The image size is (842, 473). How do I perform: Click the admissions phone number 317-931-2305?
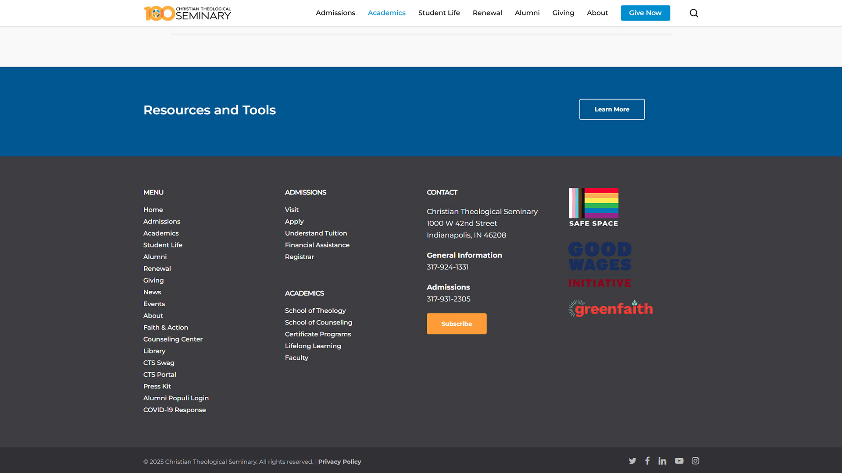tap(449, 299)
